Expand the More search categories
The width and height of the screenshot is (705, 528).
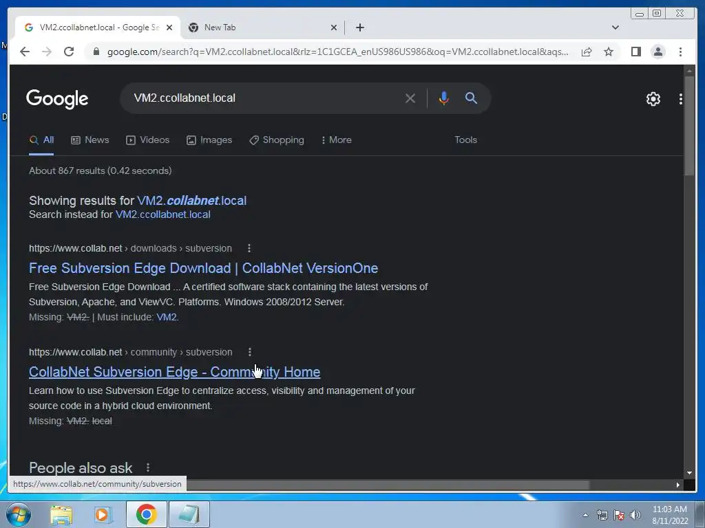point(336,140)
